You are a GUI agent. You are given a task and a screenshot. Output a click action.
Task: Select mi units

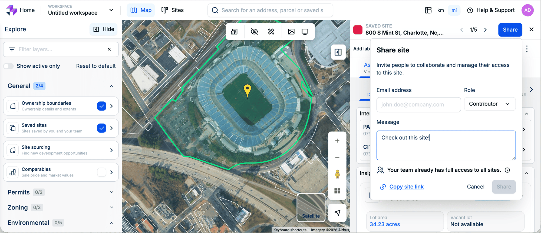pyautogui.click(x=454, y=10)
